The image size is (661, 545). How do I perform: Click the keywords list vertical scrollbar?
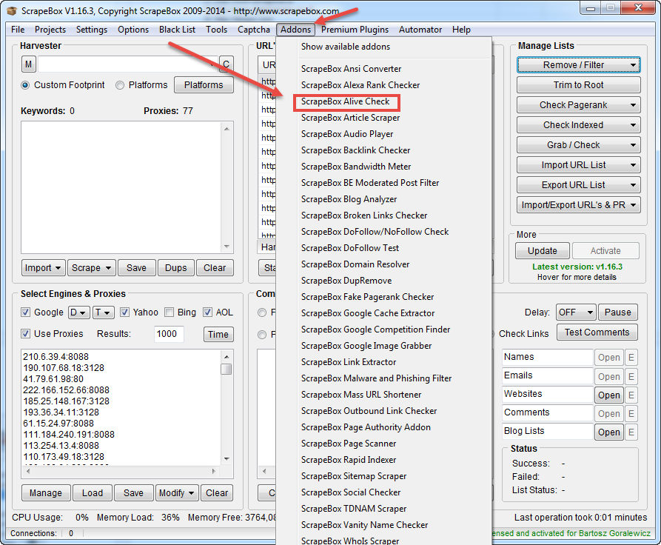(227, 187)
